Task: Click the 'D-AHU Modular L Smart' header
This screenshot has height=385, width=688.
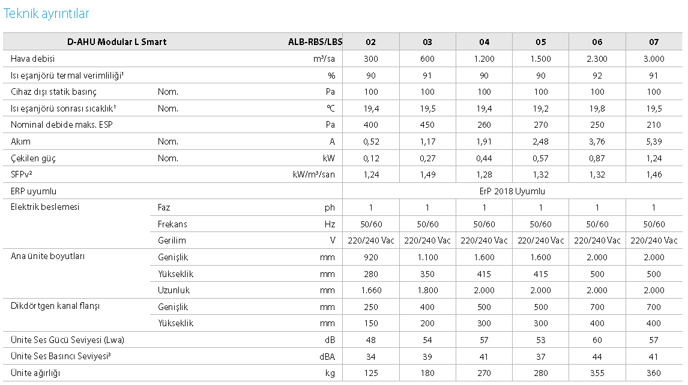Action: tap(116, 42)
